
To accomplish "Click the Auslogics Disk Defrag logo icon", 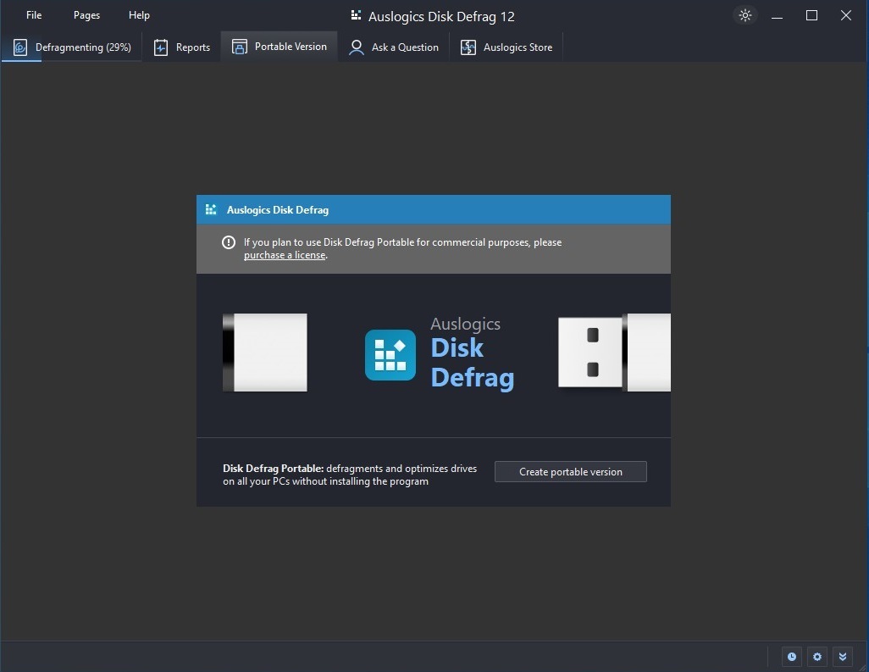I will [x=390, y=355].
